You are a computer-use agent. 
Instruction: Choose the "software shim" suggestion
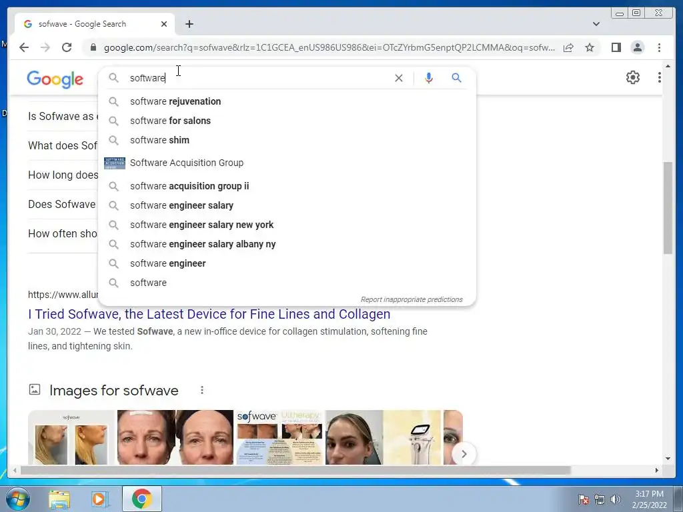[x=287, y=140]
